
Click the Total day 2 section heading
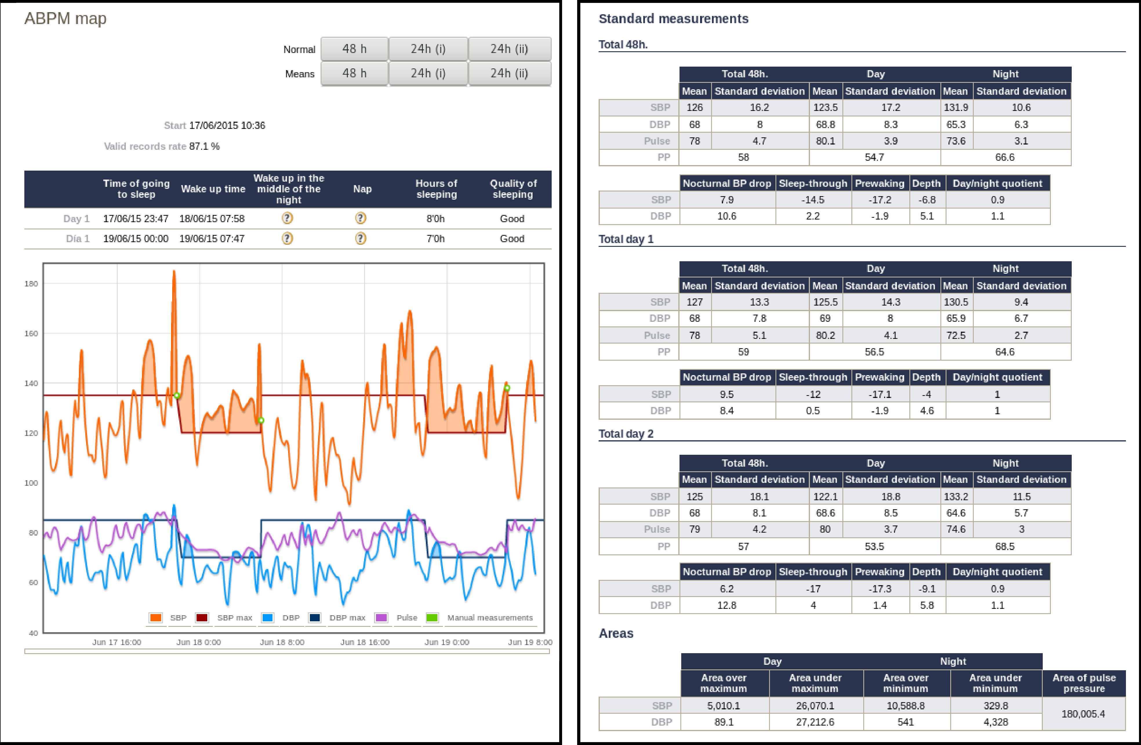(626, 434)
